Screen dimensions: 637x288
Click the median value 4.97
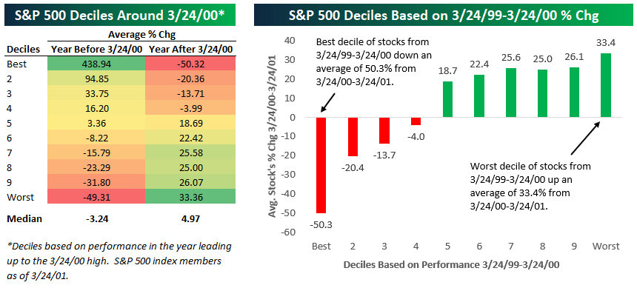[190, 219]
